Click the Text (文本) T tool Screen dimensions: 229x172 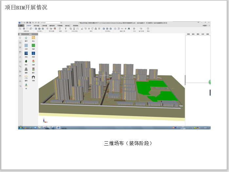click(x=66, y=29)
